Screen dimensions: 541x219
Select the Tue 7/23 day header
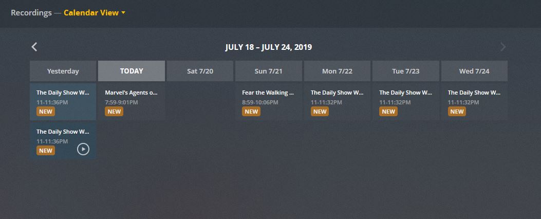(x=405, y=71)
